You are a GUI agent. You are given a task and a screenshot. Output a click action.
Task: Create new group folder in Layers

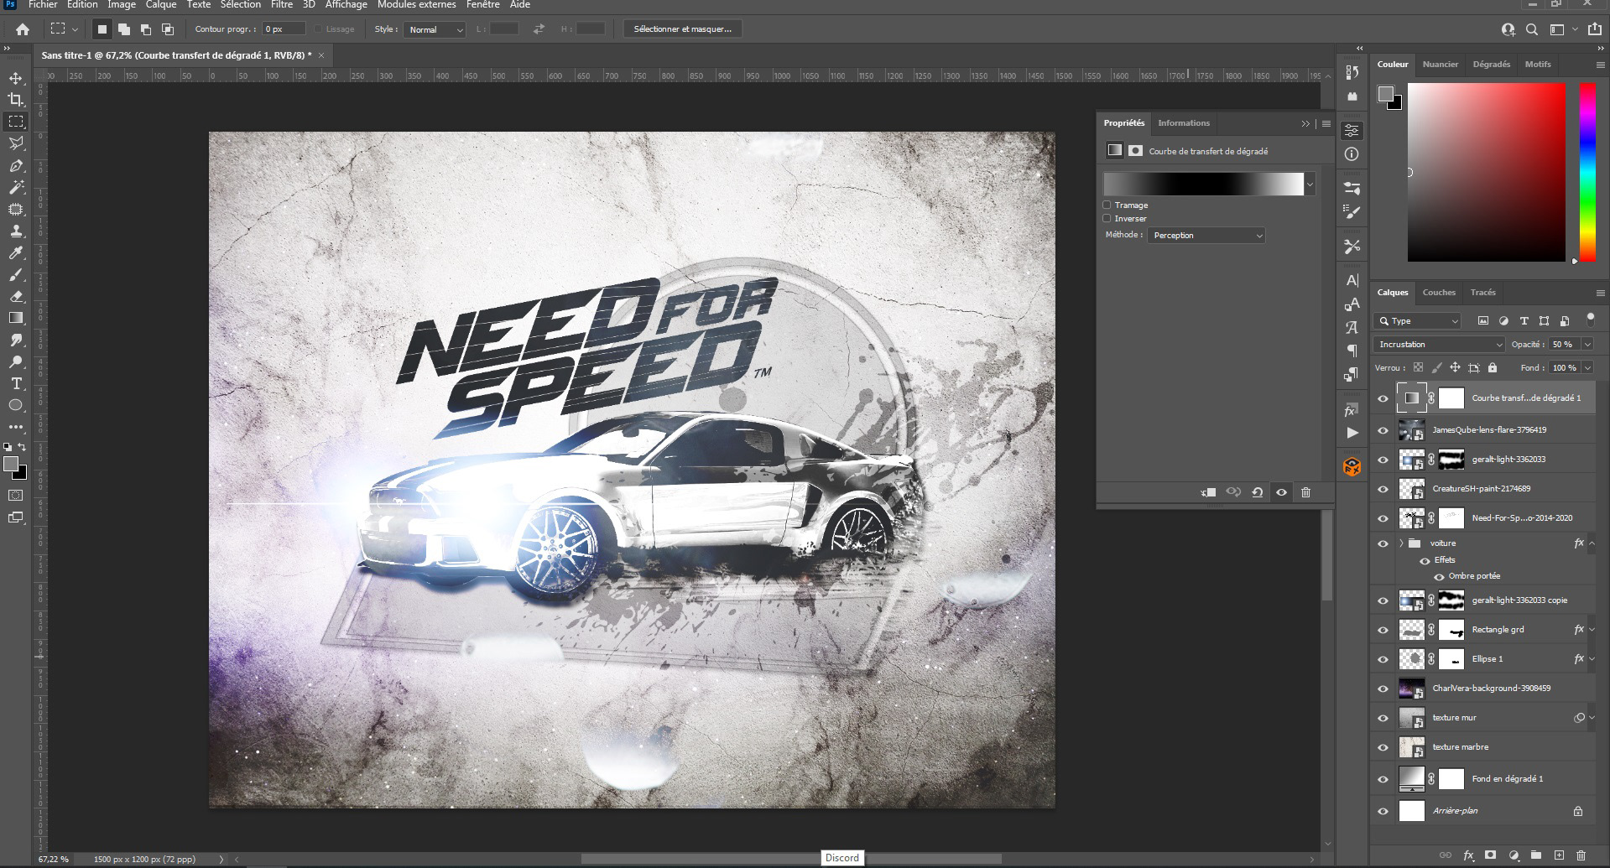(x=1536, y=855)
